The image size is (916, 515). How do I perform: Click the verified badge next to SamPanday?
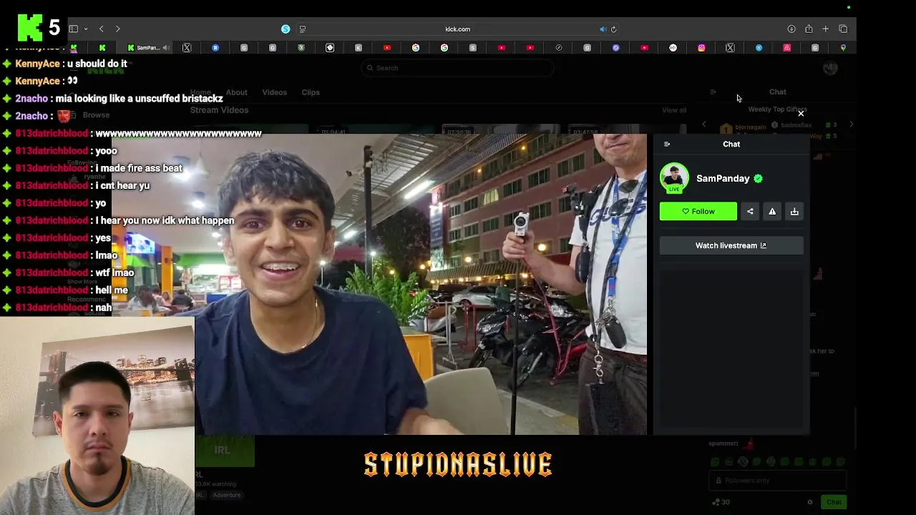click(x=758, y=178)
